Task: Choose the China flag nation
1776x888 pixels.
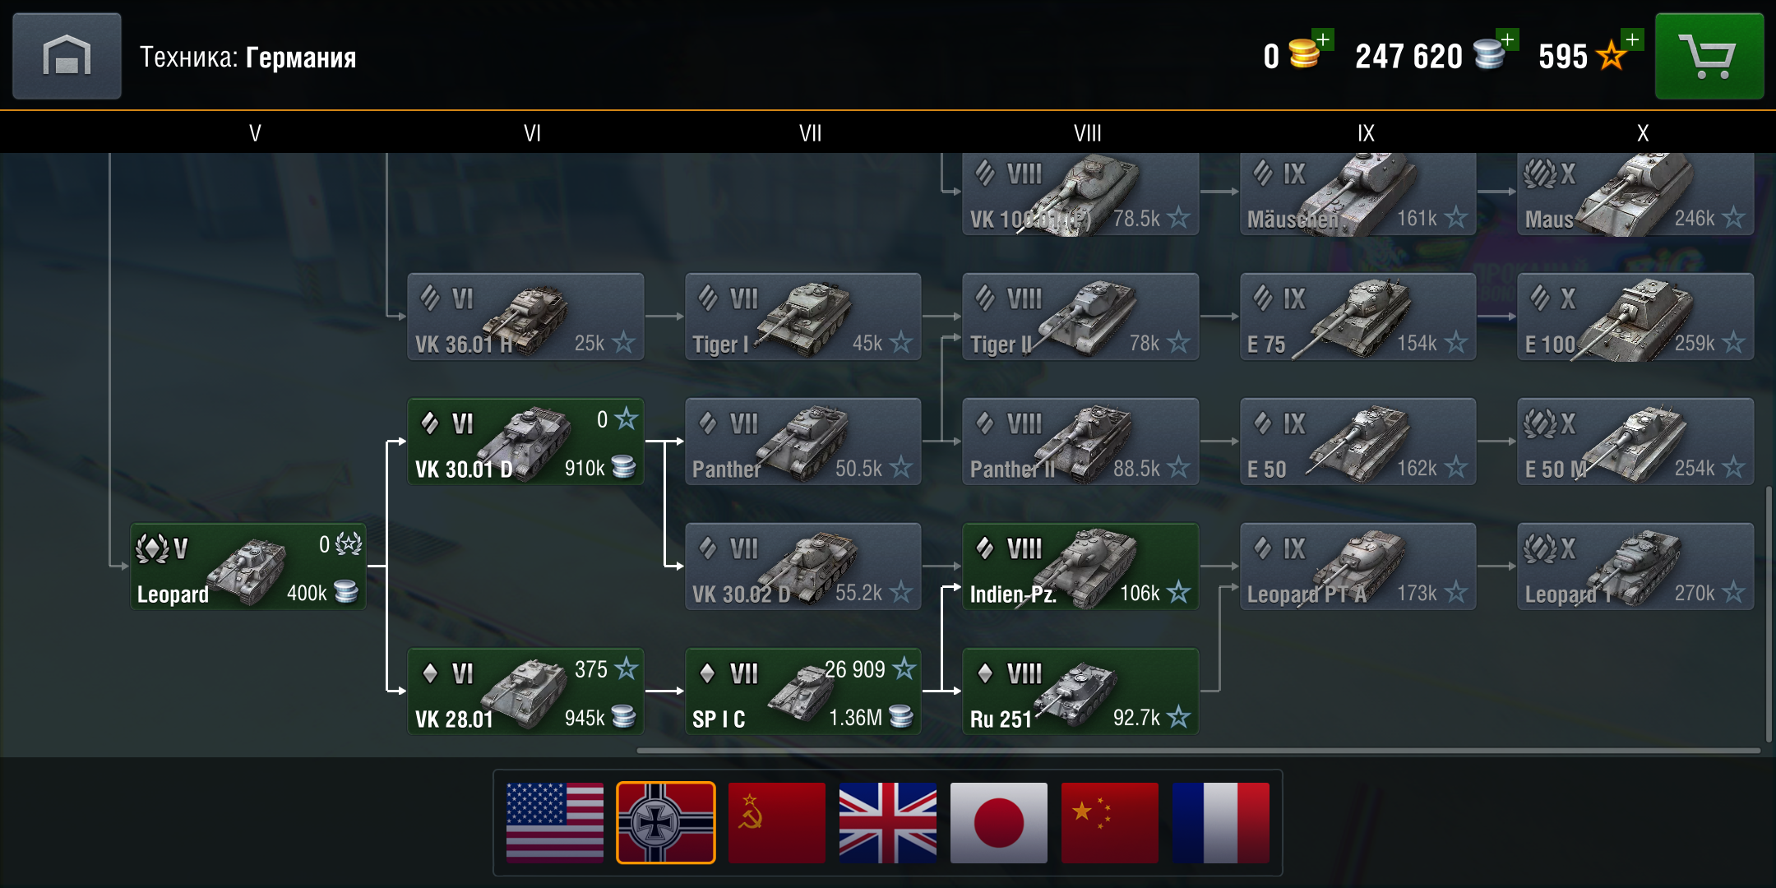Action: tap(1110, 822)
